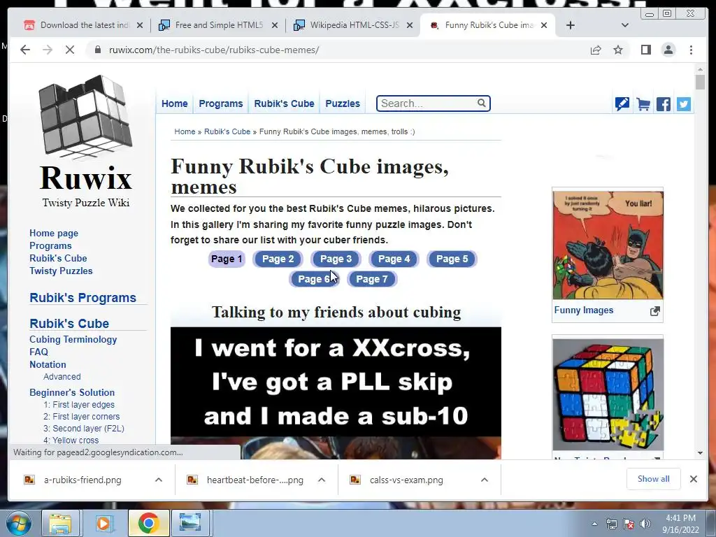The width and height of the screenshot is (716, 537).
Task: Stop page loading with X button
Action: click(70, 50)
